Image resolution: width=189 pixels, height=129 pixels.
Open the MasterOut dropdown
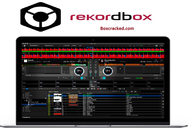pyautogui.click(x=128, y=78)
